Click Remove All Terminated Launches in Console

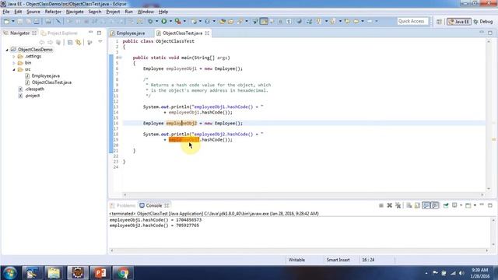[x=398, y=205]
